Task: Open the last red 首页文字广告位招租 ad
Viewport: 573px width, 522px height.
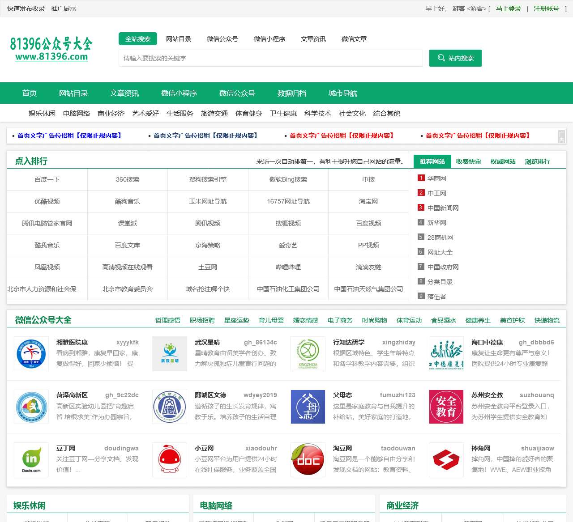Action: point(478,136)
